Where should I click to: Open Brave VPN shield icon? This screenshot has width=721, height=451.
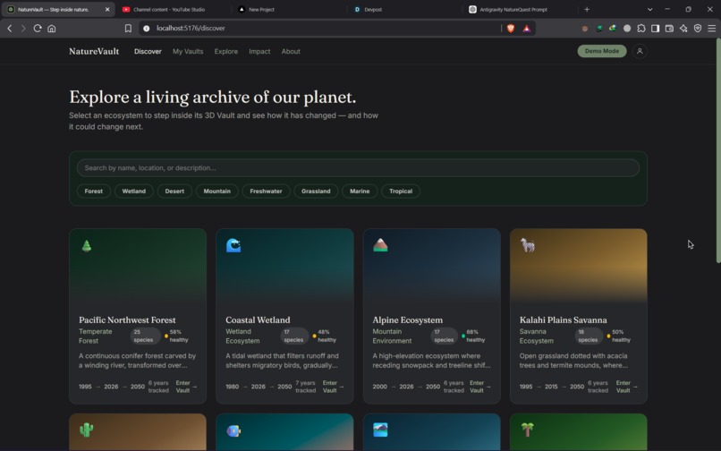[698, 28]
